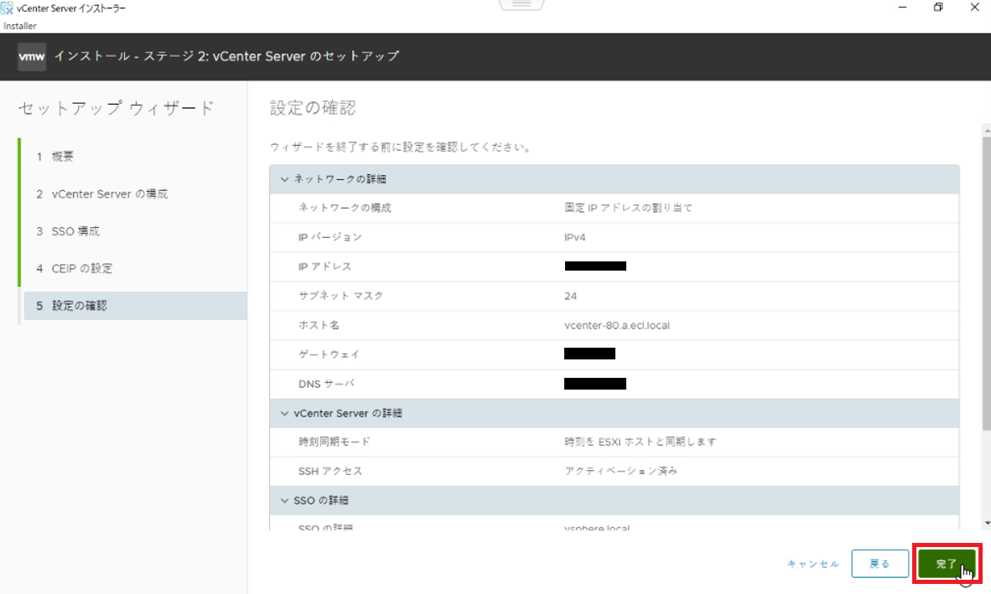Click the IP バージョン label

[x=329, y=237]
